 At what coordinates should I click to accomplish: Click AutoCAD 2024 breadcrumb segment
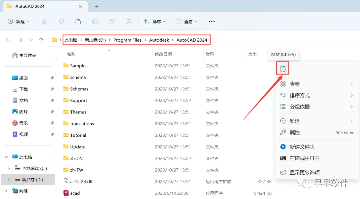192,40
